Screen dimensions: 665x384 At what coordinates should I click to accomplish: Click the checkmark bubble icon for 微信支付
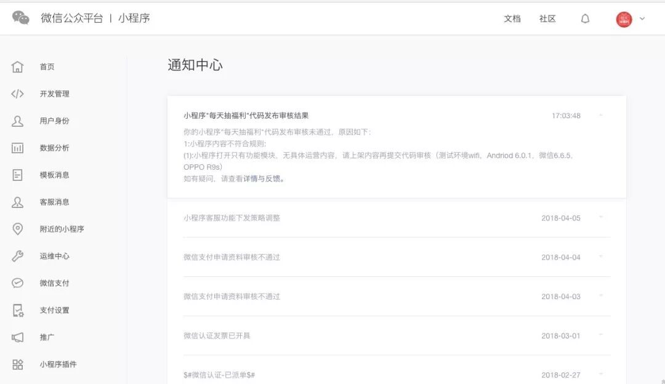[17, 283]
